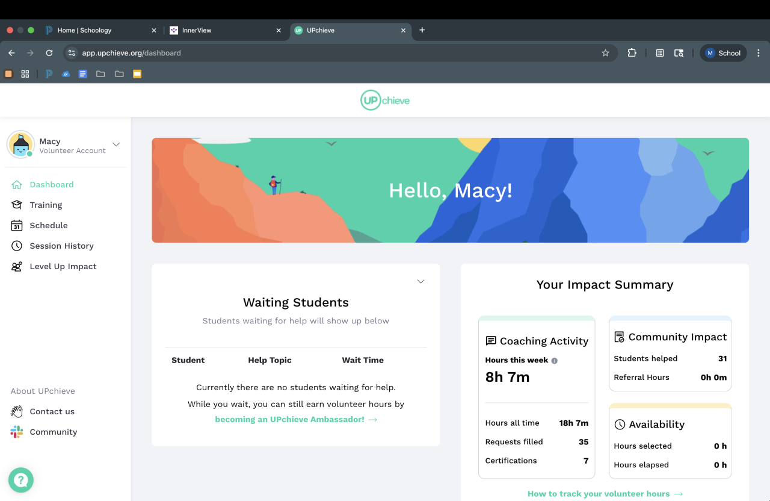This screenshot has width=770, height=501.
Task: Open Schedule from the sidebar
Action: (x=49, y=226)
